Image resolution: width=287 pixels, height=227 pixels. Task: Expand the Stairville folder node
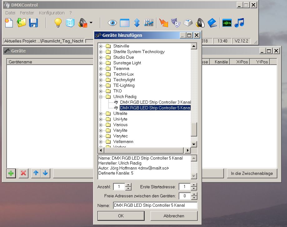point(101,46)
